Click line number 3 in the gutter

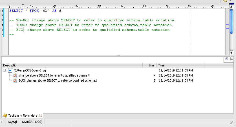(2, 20)
